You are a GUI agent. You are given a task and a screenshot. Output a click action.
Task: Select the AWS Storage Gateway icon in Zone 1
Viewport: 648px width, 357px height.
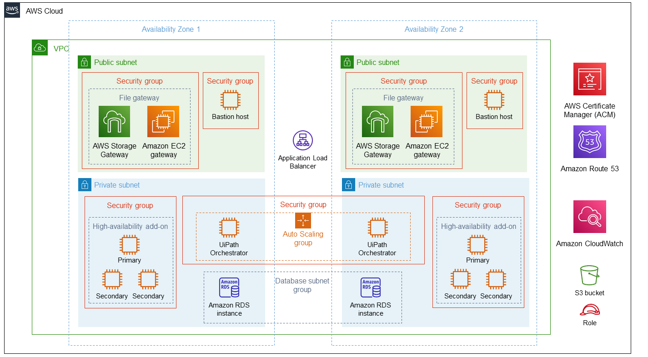pyautogui.click(x=114, y=122)
